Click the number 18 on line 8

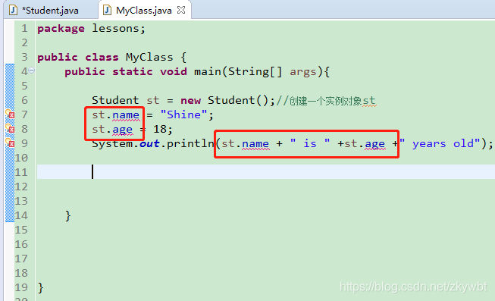click(160, 129)
